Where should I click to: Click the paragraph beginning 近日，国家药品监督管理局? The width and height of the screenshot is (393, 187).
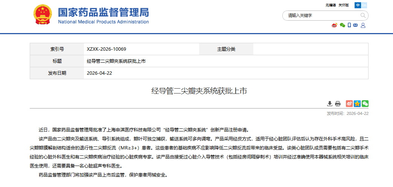point(144,130)
